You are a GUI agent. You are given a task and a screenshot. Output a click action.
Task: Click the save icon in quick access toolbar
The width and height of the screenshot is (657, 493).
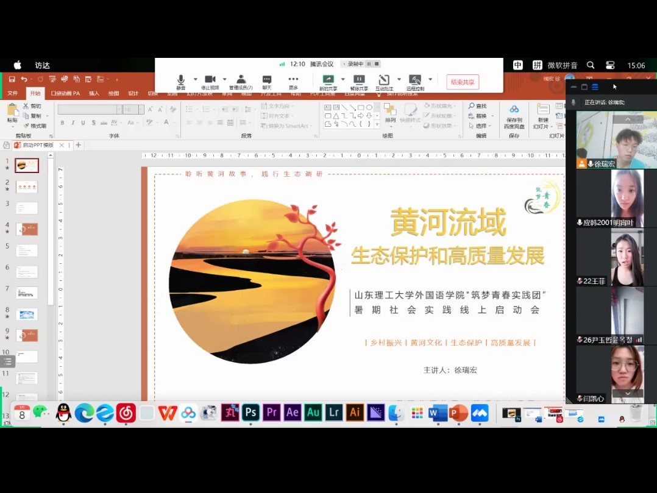pyautogui.click(x=12, y=79)
